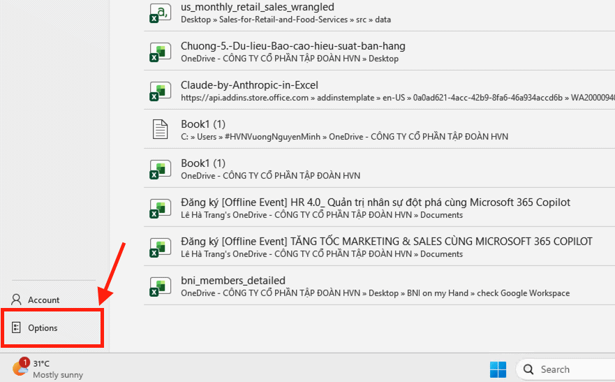Click the text document icon for Book1 (1)
The height and width of the screenshot is (382, 615).
click(x=161, y=129)
